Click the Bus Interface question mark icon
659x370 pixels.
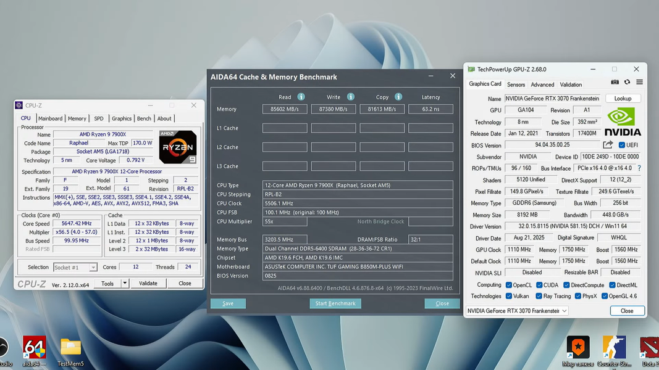639,168
